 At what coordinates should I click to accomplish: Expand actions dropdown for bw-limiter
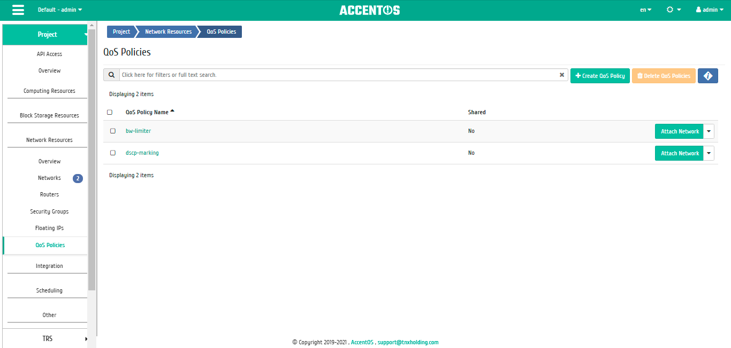pos(709,131)
